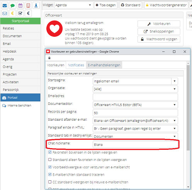Open the checkbox tasks icon
The image size is (192, 190).
(x=20, y=13)
